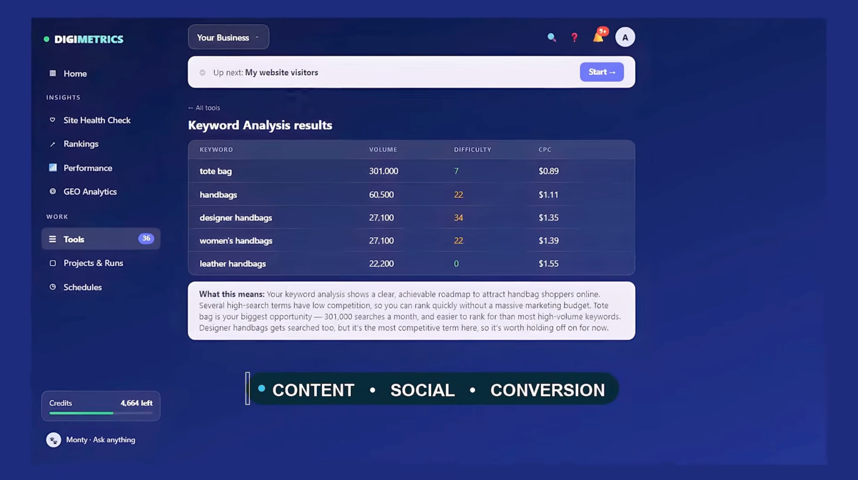Click CPC $1.55 cell
This screenshot has width=858, height=480.
click(549, 264)
